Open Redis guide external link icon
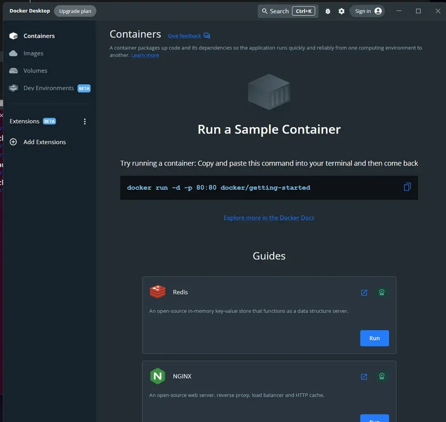 364,293
